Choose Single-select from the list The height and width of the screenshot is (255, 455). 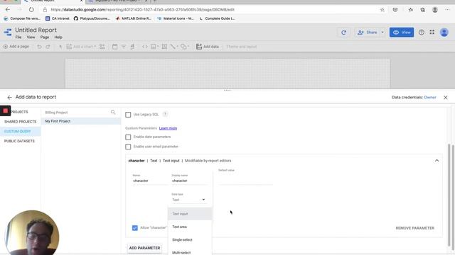[190, 239]
